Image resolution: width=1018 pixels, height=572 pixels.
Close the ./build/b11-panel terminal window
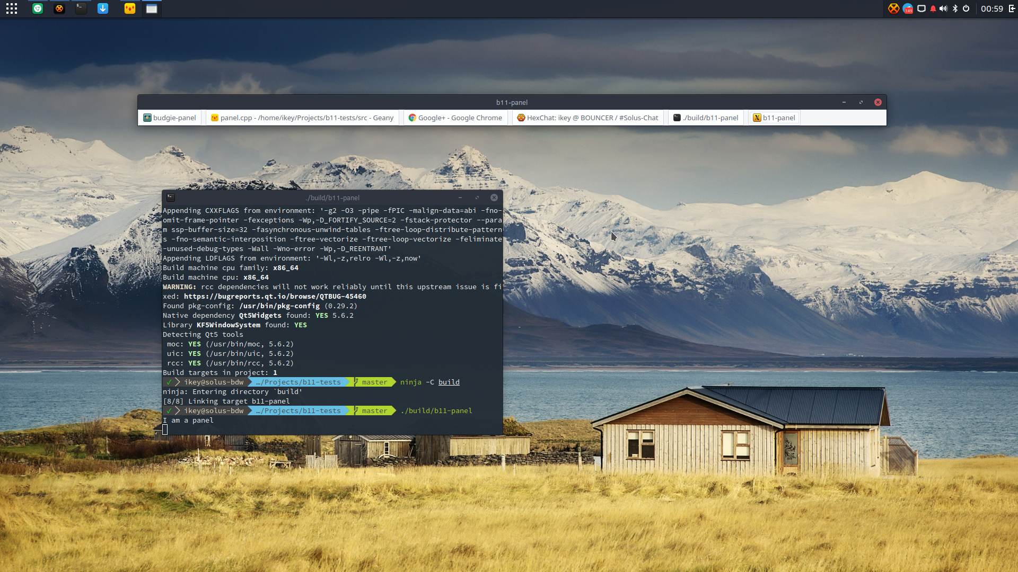[494, 198]
